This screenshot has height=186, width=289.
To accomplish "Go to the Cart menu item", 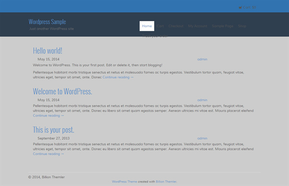I will coord(160,26).
